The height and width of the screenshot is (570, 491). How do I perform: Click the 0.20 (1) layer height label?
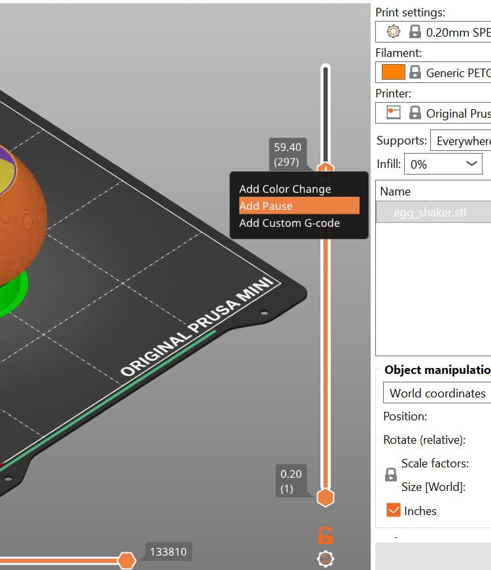click(291, 480)
